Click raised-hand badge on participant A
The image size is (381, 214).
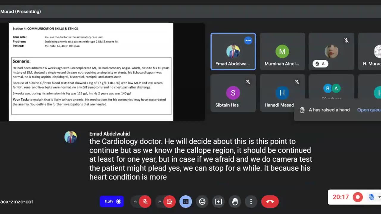coord(320,64)
